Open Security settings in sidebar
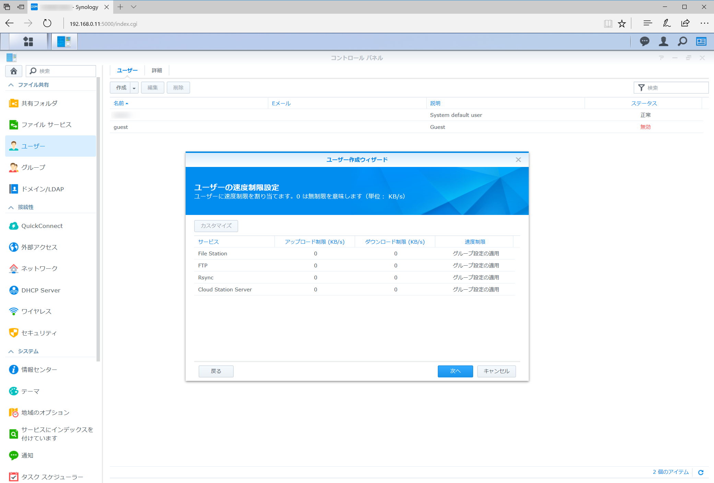 (x=39, y=333)
